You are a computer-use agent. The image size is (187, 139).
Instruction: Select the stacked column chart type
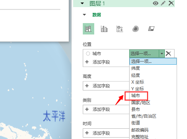pos(89,29)
